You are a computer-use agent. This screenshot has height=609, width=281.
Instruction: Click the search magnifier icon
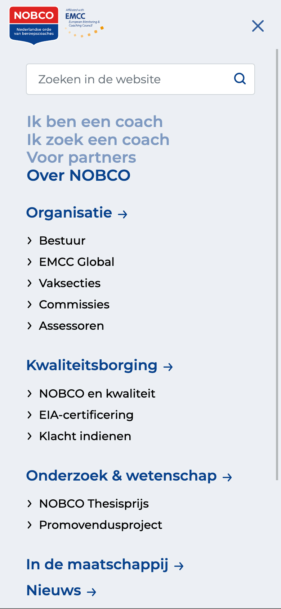240,79
